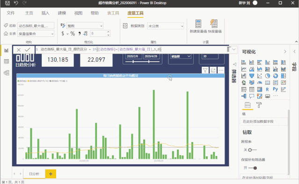Click the parameter box showing 30
The height and width of the screenshot is (184, 299).
[x=210, y=57]
